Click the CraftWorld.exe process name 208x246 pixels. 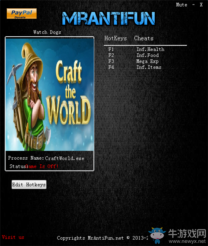(64, 158)
